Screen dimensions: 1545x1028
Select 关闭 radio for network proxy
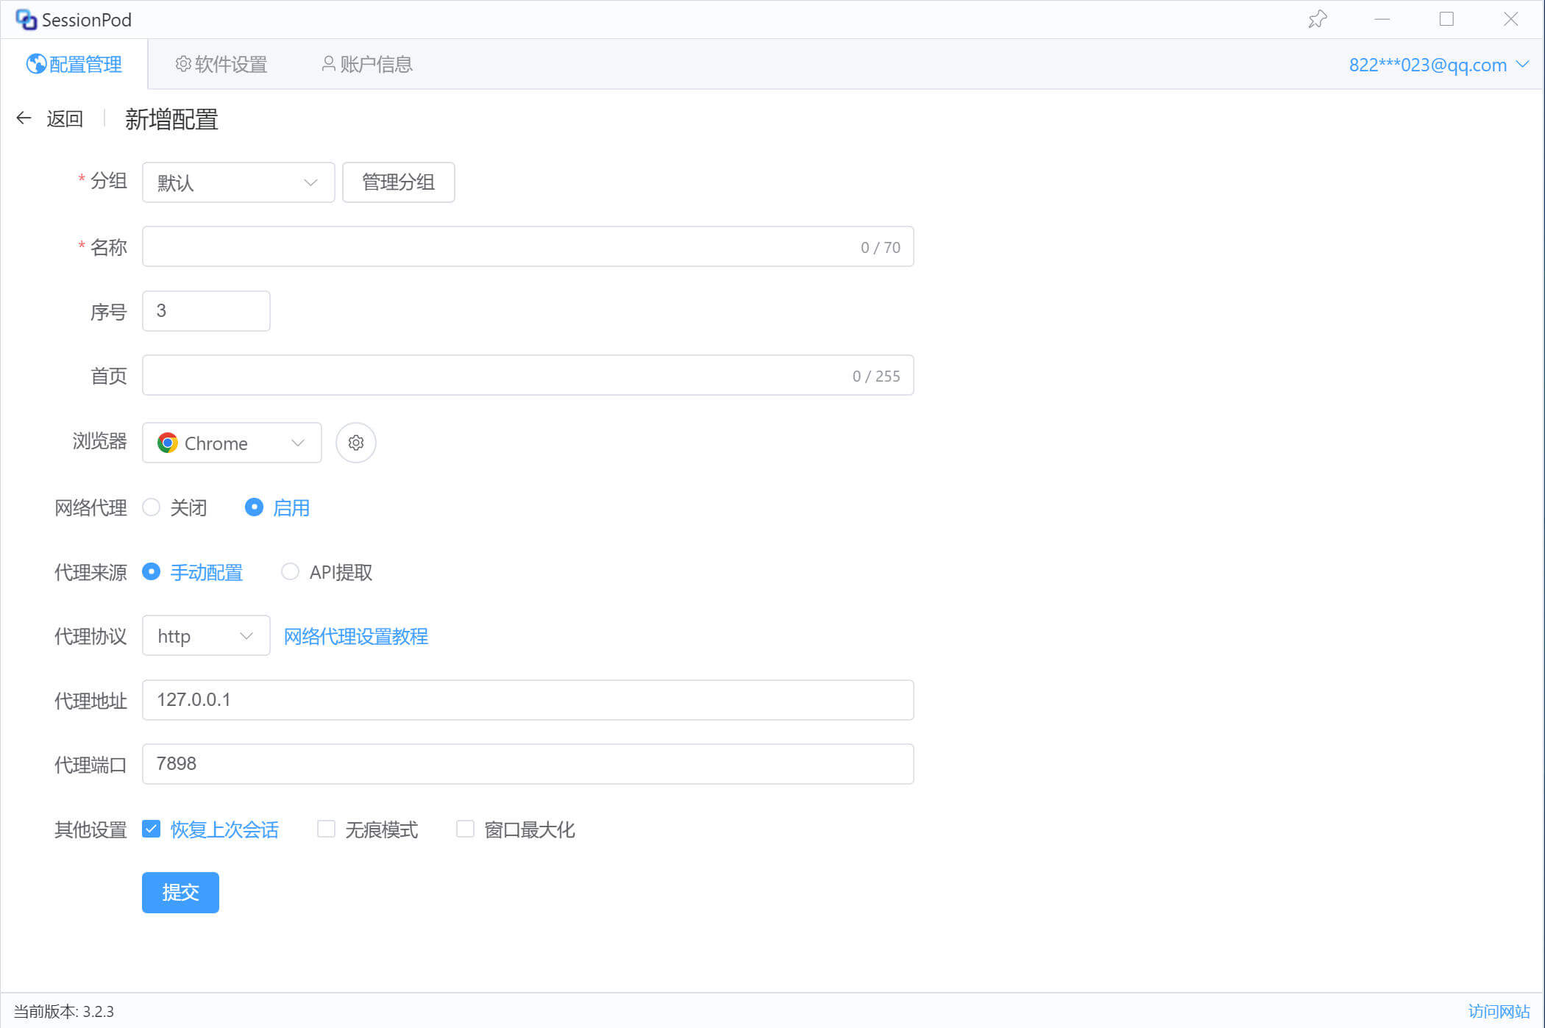pyautogui.click(x=152, y=507)
